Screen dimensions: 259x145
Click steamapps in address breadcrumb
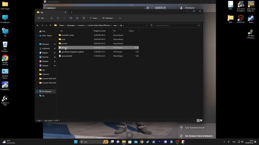71,25
